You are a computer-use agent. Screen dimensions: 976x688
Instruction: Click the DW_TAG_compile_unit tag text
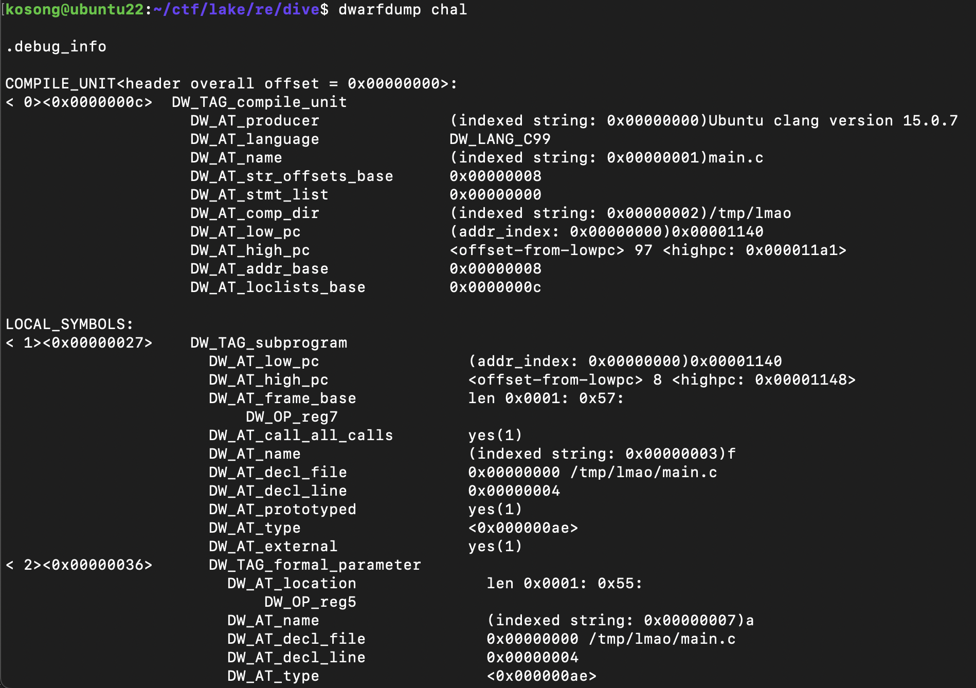pyautogui.click(x=259, y=102)
